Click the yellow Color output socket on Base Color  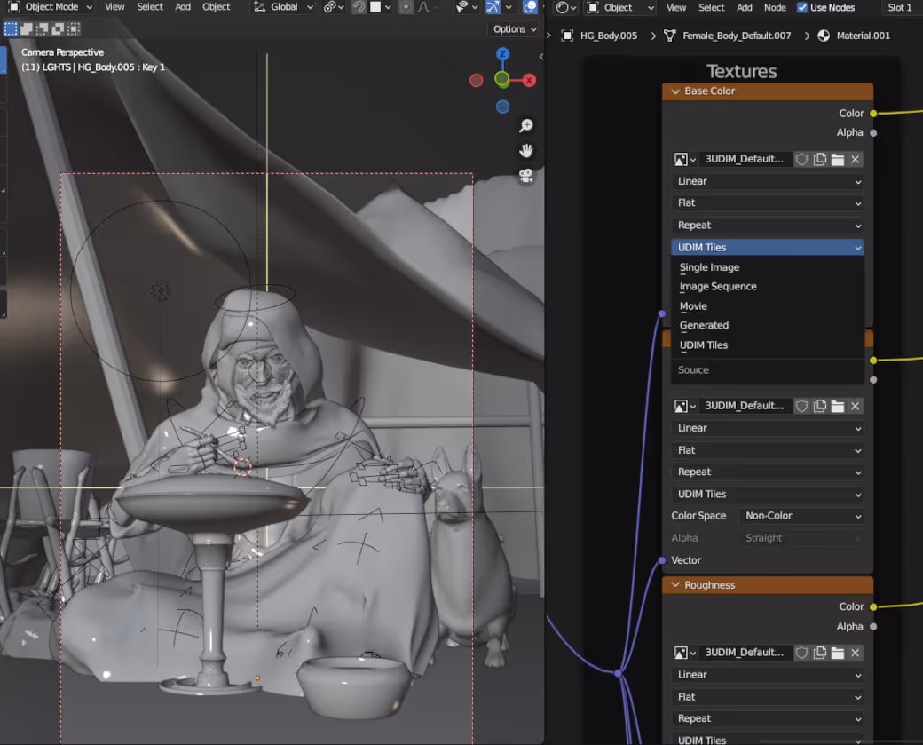pos(873,113)
